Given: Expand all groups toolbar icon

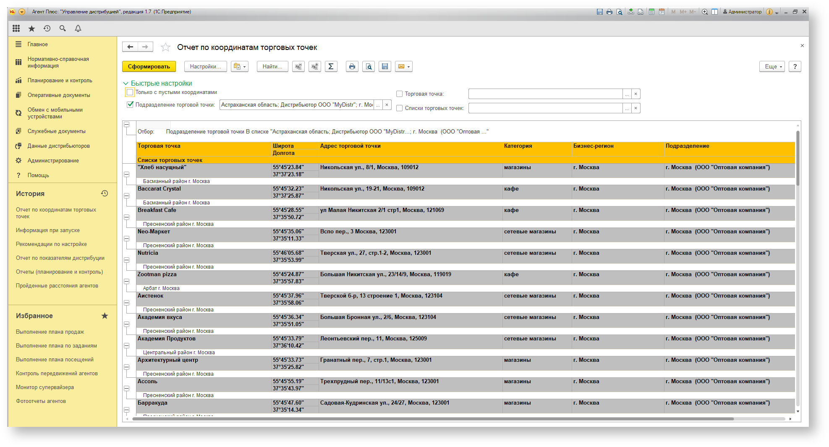Looking at the screenshot, I should point(315,66).
